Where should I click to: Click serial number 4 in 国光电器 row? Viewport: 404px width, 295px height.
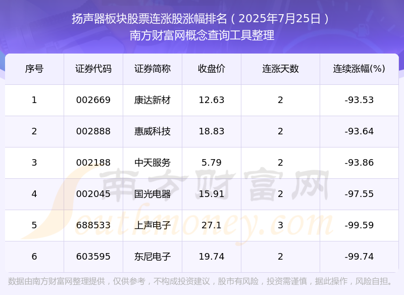tap(34, 194)
